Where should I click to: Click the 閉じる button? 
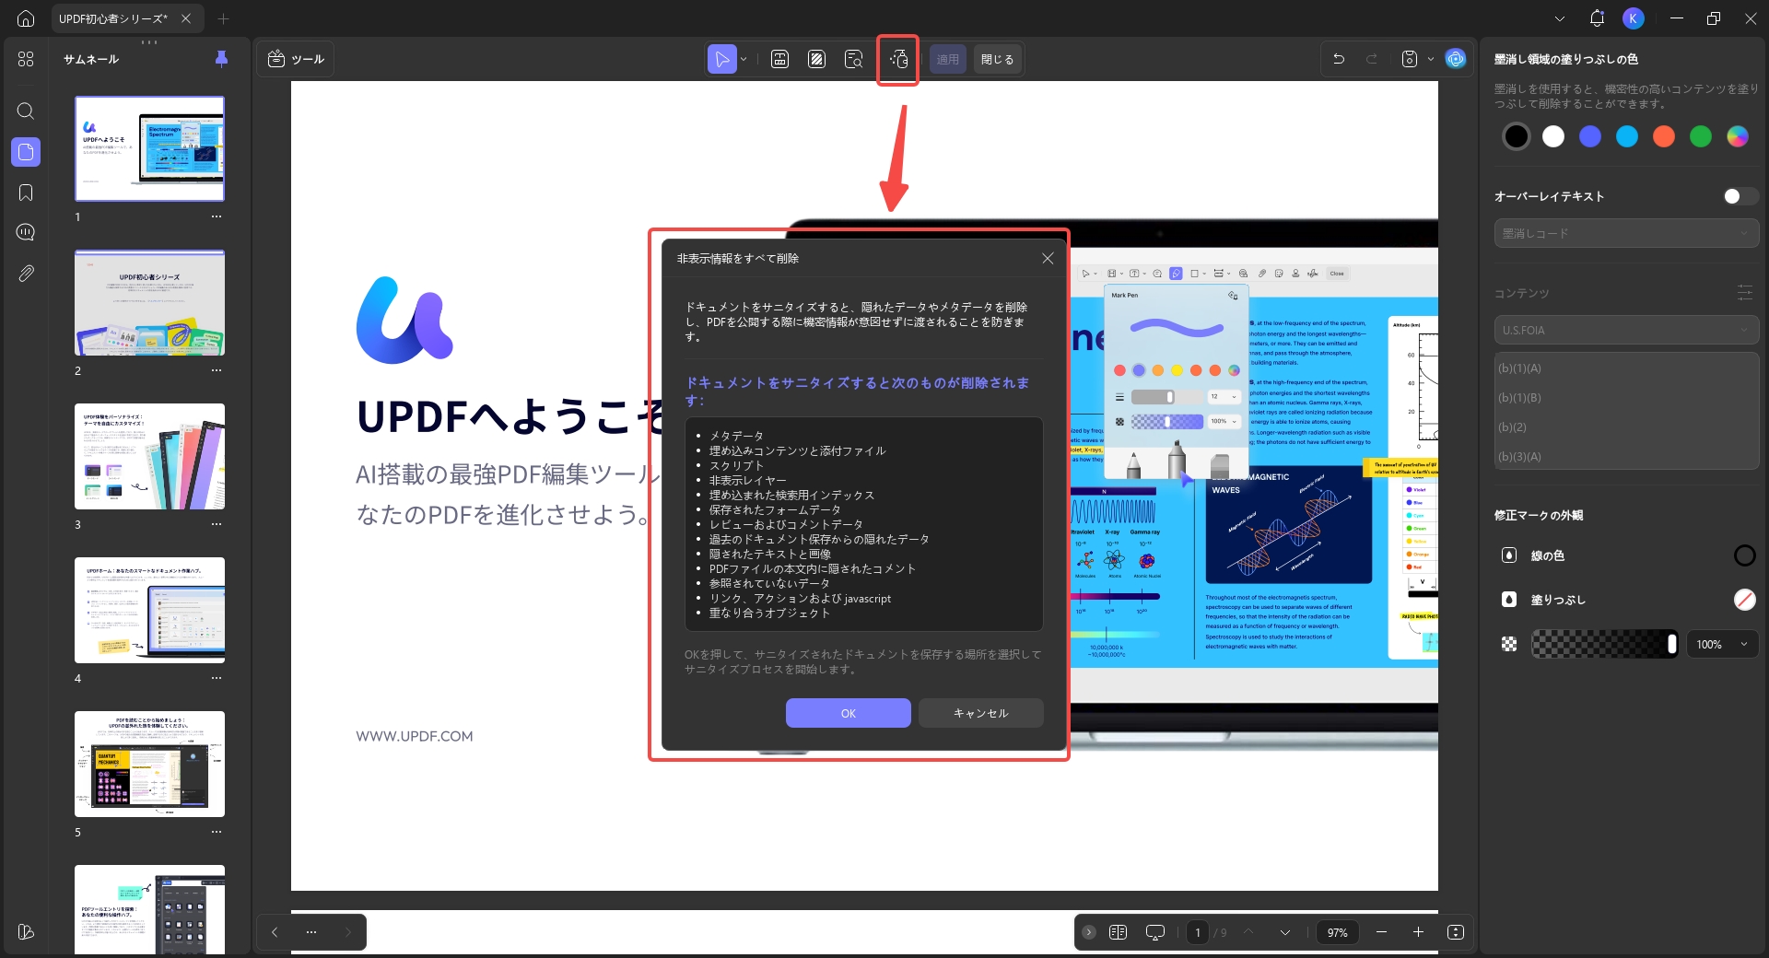pos(997,59)
